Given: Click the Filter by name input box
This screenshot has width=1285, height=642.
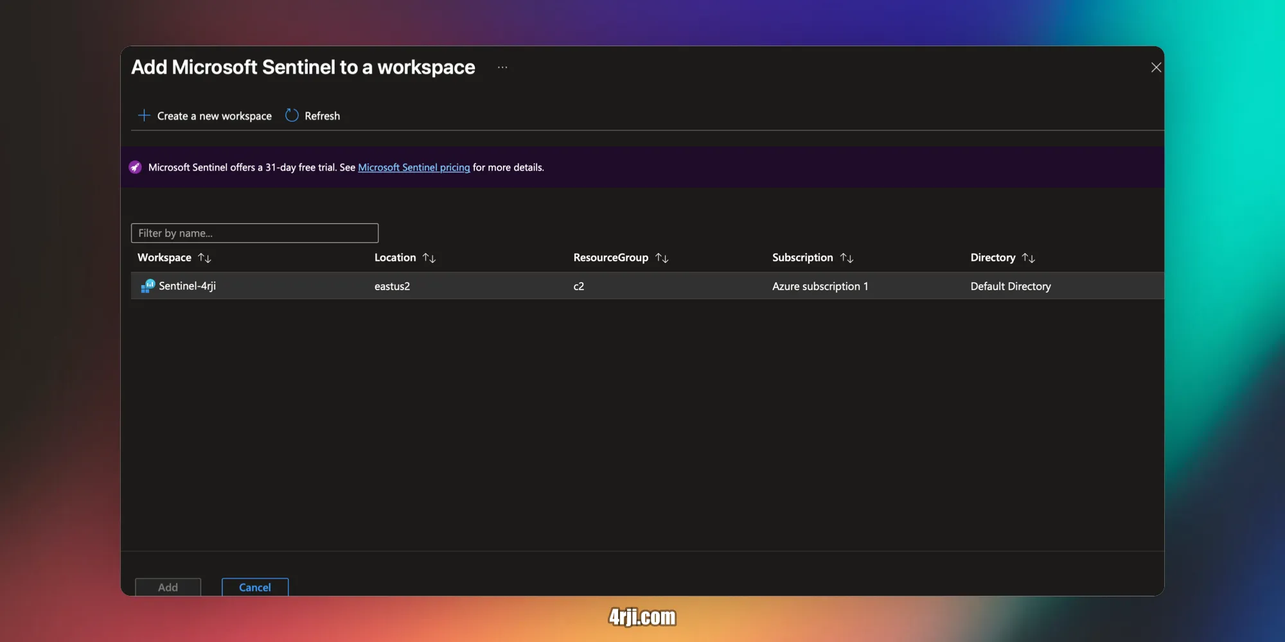Looking at the screenshot, I should pyautogui.click(x=254, y=232).
